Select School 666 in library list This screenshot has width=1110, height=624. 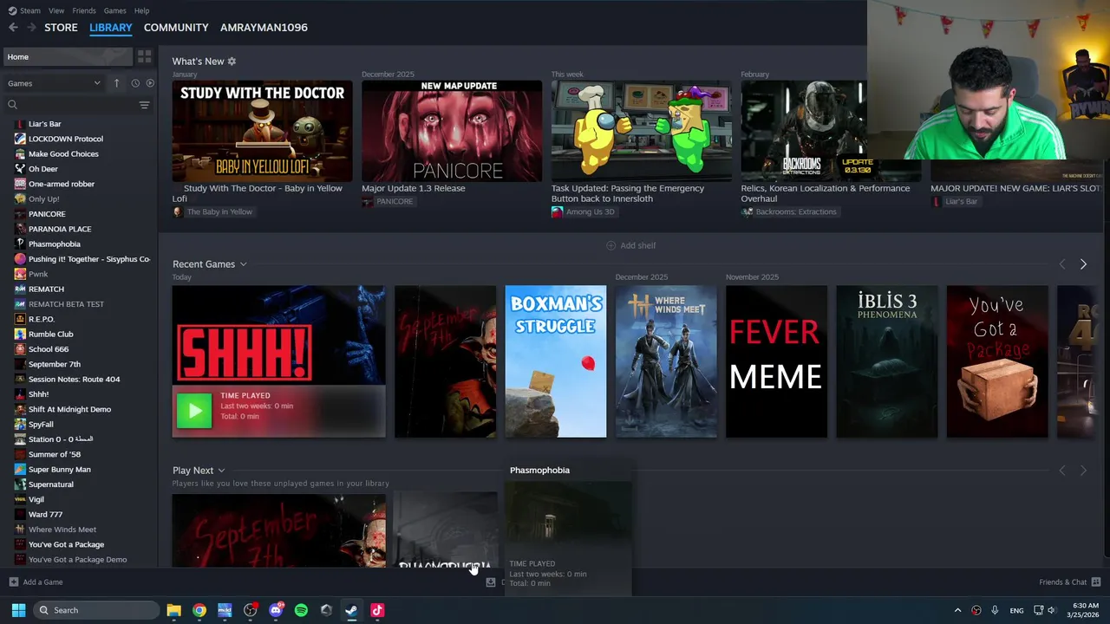(49, 349)
